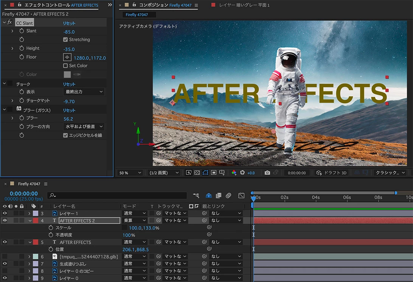
Task: Hide the 生成塗りつぶし layer eye
Action: pyautogui.click(x=5, y=263)
